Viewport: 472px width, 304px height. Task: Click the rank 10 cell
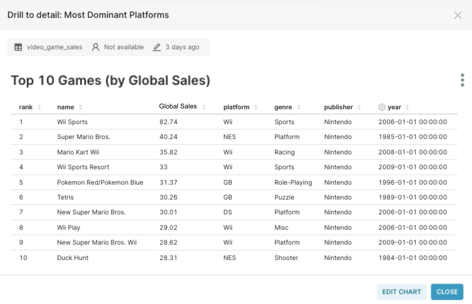click(x=23, y=258)
